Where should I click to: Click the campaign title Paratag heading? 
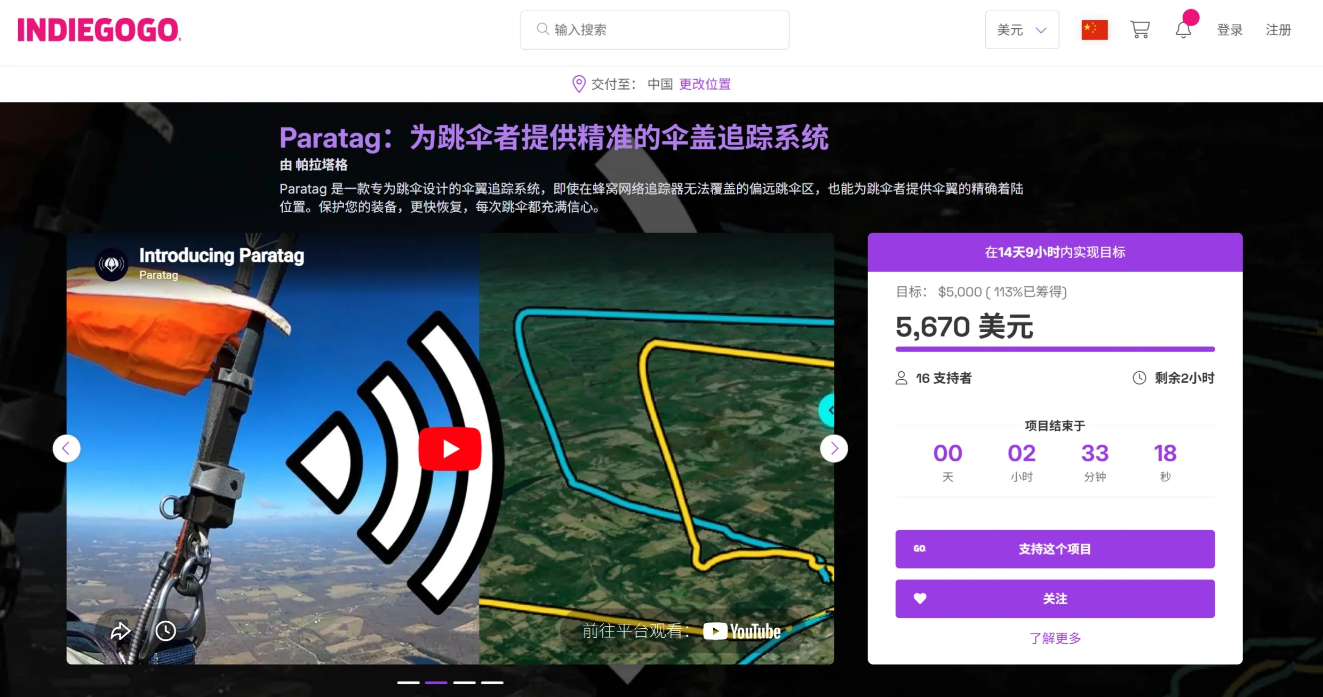tap(554, 138)
